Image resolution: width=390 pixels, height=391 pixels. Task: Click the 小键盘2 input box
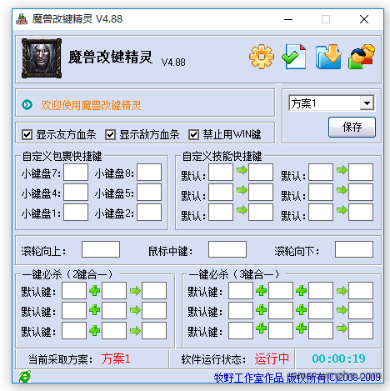(149, 213)
